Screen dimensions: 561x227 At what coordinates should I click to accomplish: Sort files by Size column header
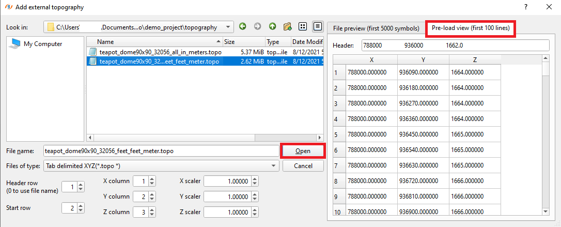pos(244,41)
